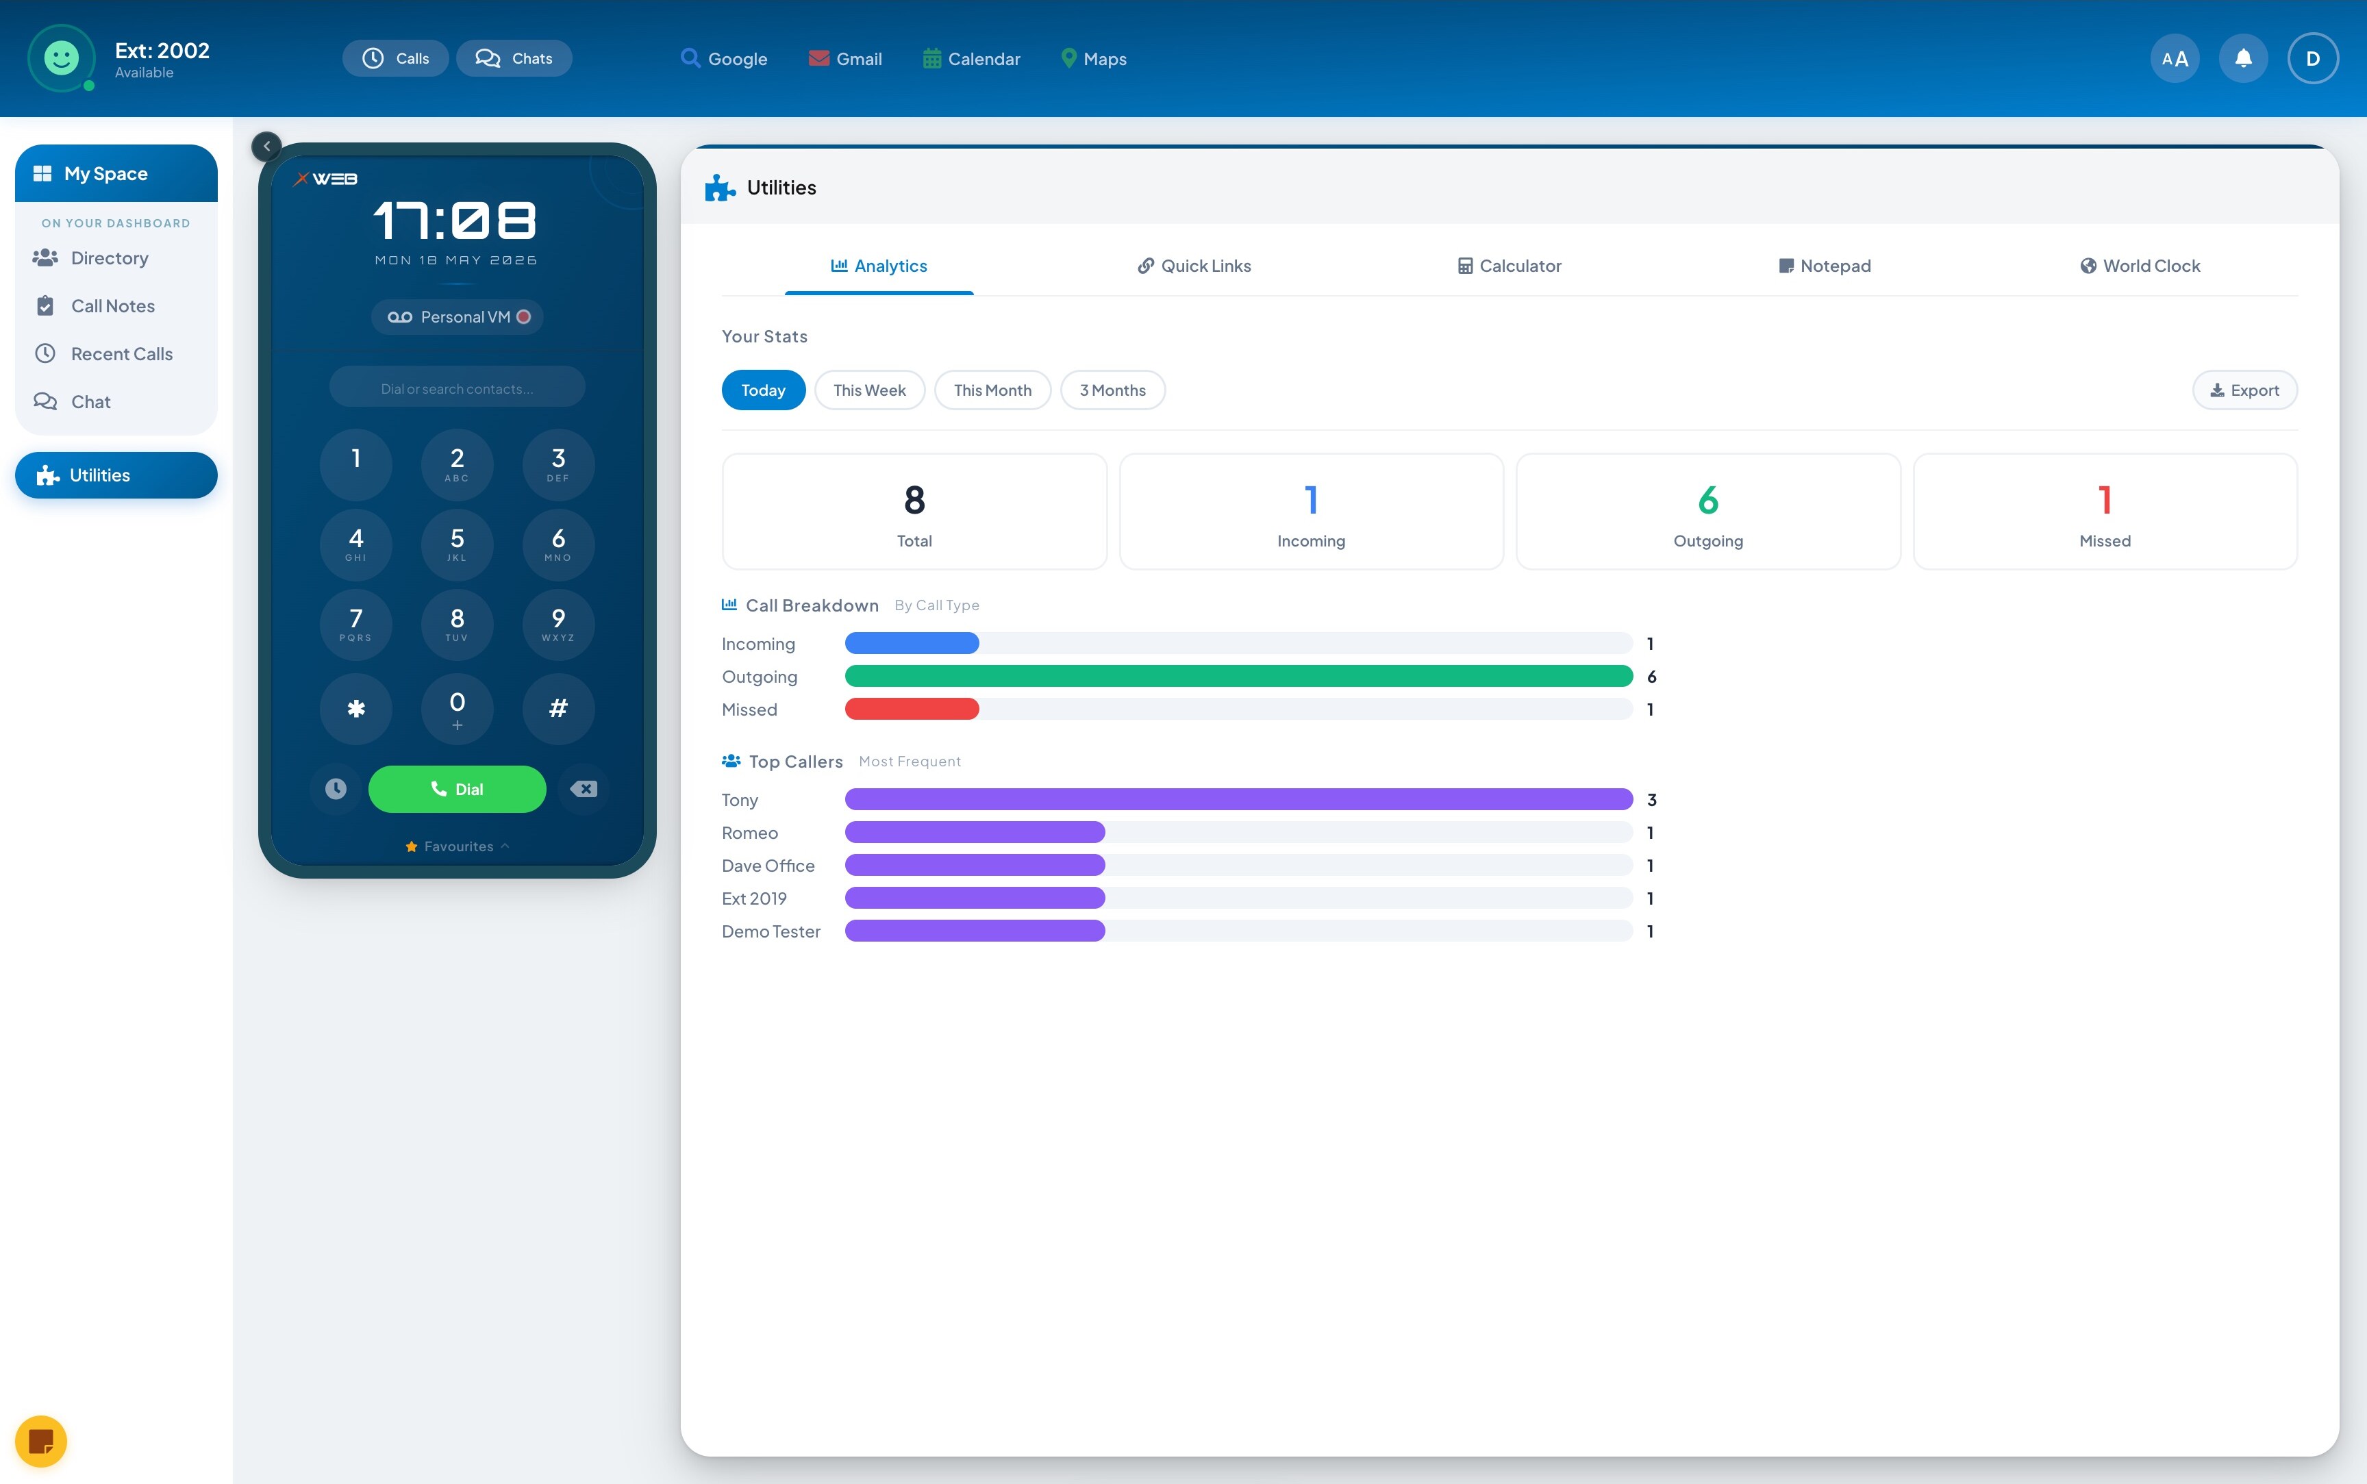2367x1484 pixels.
Task: Click the Demo Tester caller row
Action: [x=1190, y=931]
